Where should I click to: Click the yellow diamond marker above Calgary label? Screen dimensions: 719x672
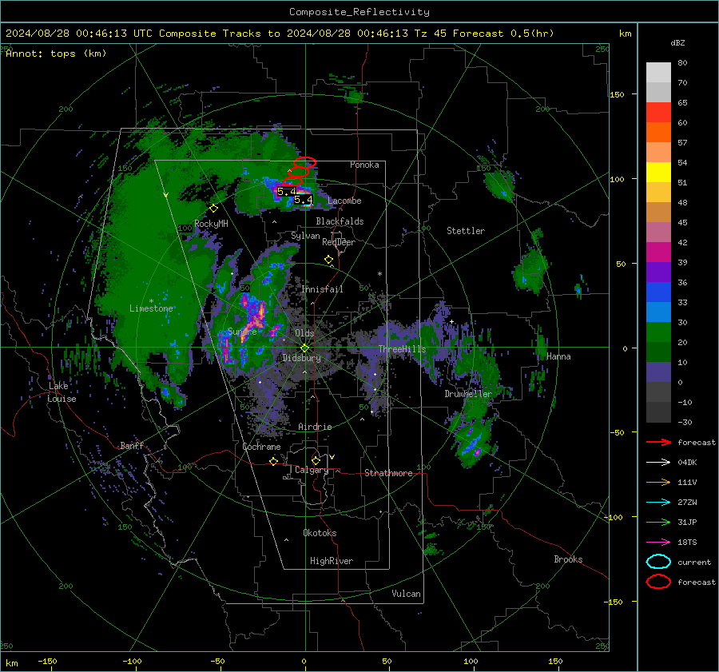316,460
